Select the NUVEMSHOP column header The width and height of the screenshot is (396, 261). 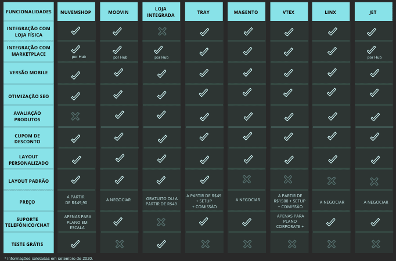pos(76,12)
